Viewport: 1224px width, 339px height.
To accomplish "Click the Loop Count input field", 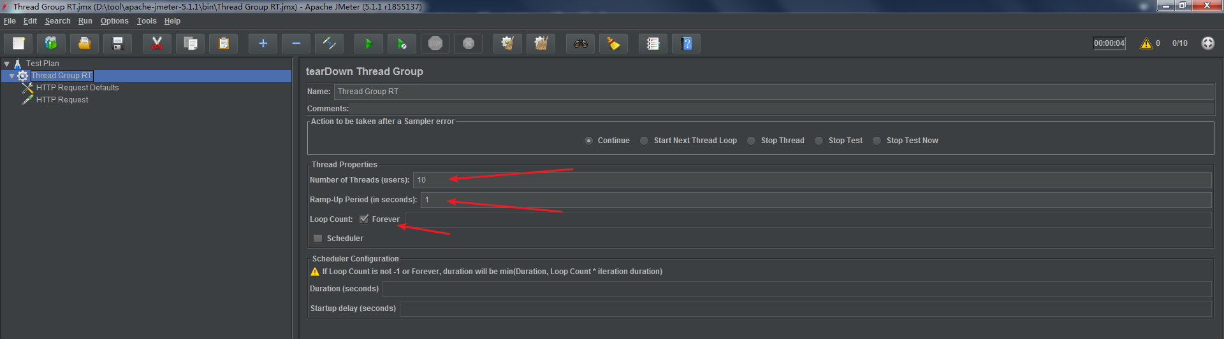I will coord(808,219).
